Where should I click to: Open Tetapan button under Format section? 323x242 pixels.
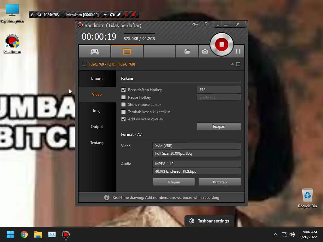174,182
